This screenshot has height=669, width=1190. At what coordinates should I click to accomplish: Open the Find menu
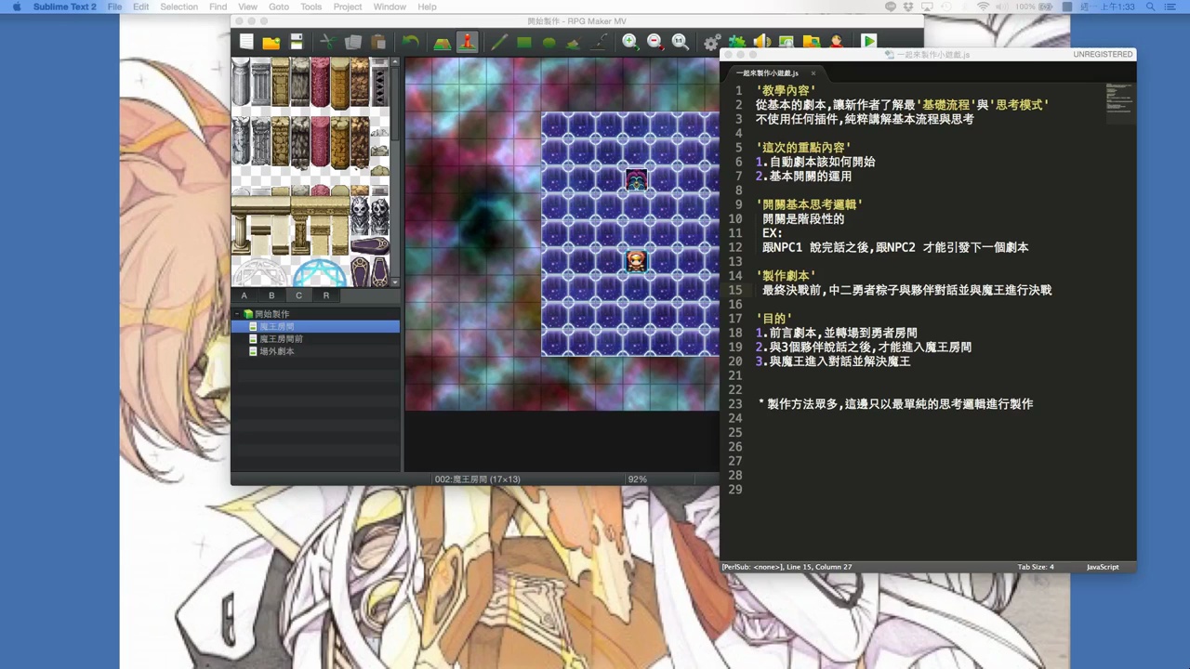pos(218,7)
